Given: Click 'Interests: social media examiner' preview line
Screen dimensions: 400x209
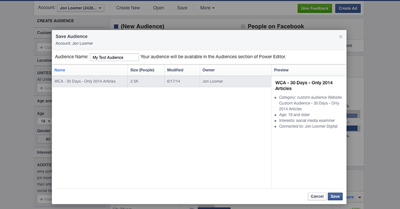Looking at the screenshot, I should 307,120.
